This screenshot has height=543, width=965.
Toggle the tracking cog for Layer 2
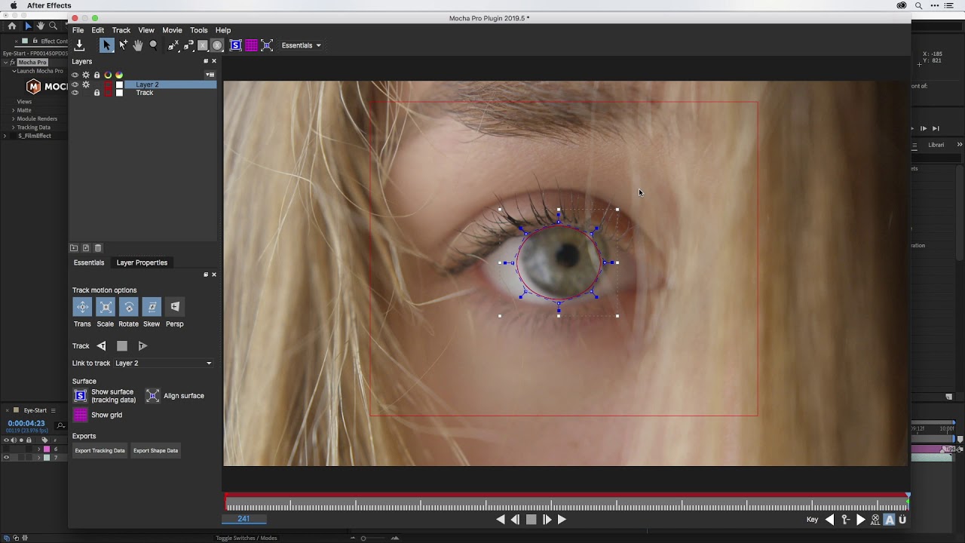point(86,84)
